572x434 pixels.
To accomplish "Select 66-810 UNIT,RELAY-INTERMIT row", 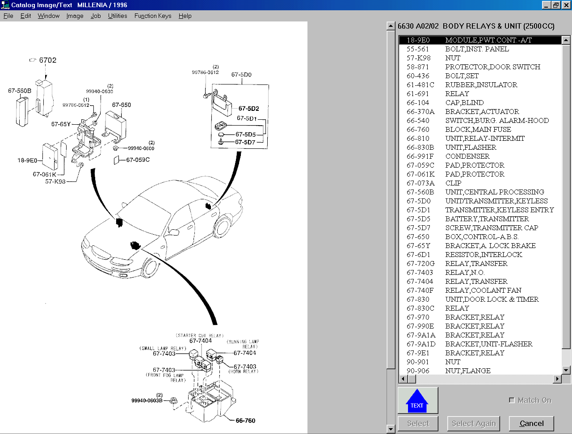I will coord(480,138).
